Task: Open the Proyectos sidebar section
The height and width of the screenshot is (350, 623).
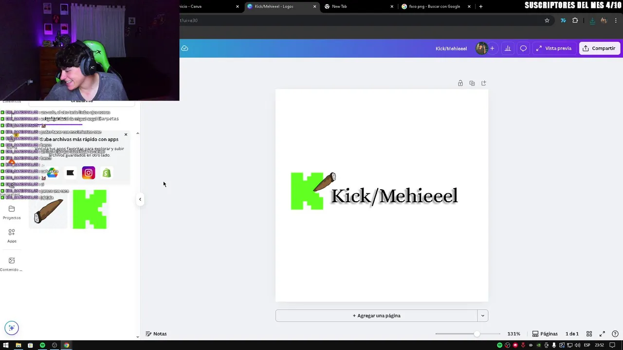Action: pyautogui.click(x=12, y=212)
